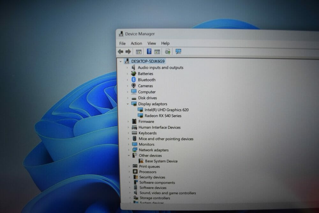Click the Device Manager title bar icon
The image size is (319, 213).
[x=121, y=34]
